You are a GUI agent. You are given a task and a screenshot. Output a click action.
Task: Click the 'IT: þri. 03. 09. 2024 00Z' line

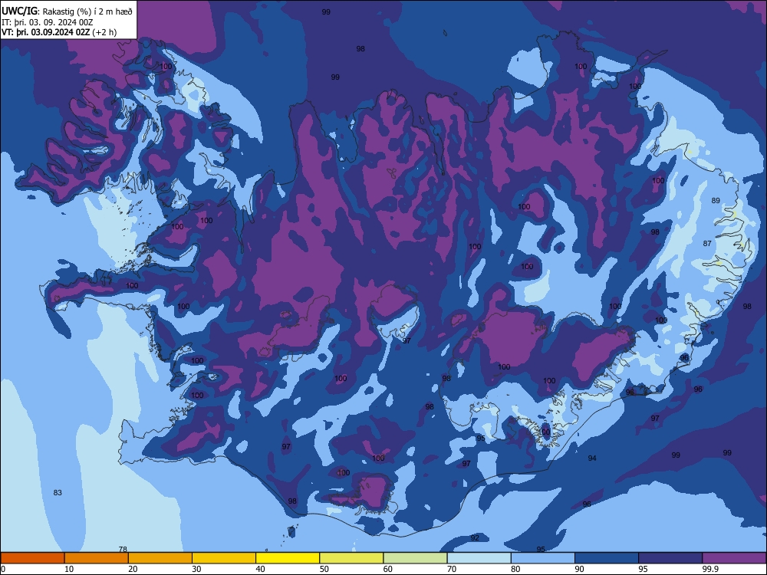48,22
